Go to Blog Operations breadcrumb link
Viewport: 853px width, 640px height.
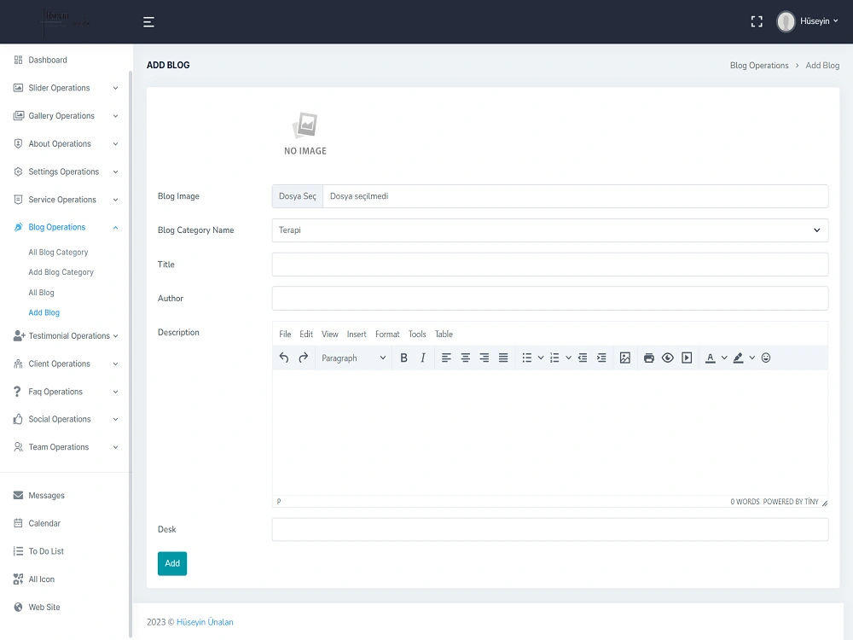point(759,66)
